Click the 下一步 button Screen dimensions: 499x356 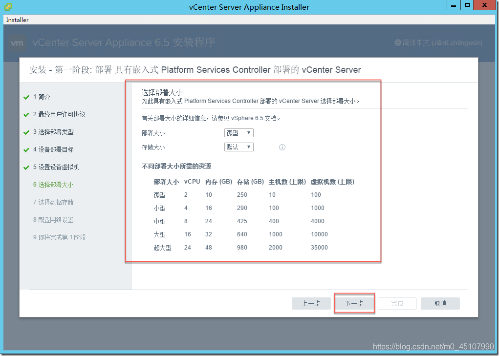[x=354, y=303]
